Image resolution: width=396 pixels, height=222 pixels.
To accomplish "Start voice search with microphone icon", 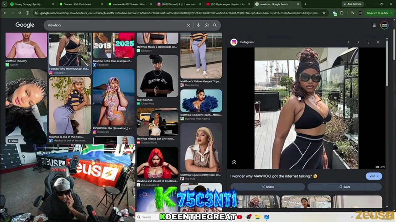I will click(x=198, y=25).
